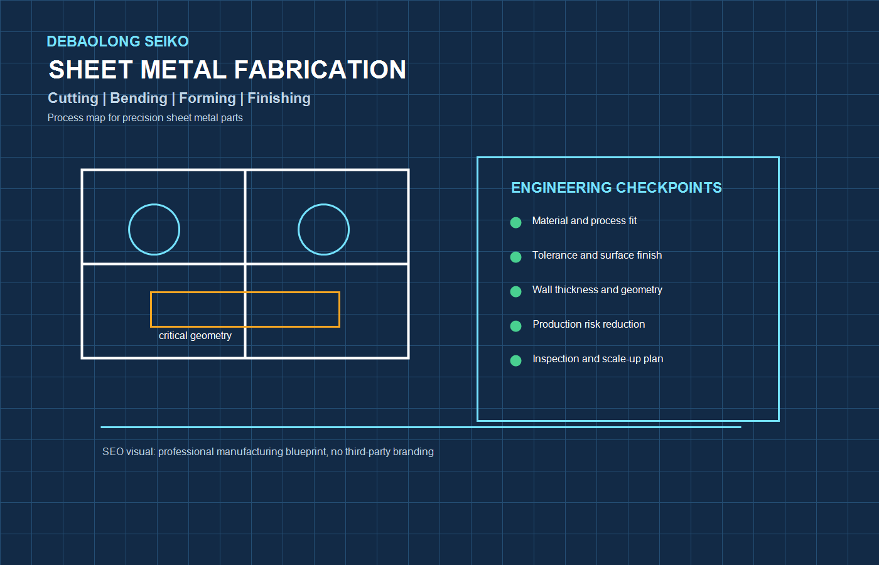
Task: Expand the critical geometry label
Action: coord(195,335)
